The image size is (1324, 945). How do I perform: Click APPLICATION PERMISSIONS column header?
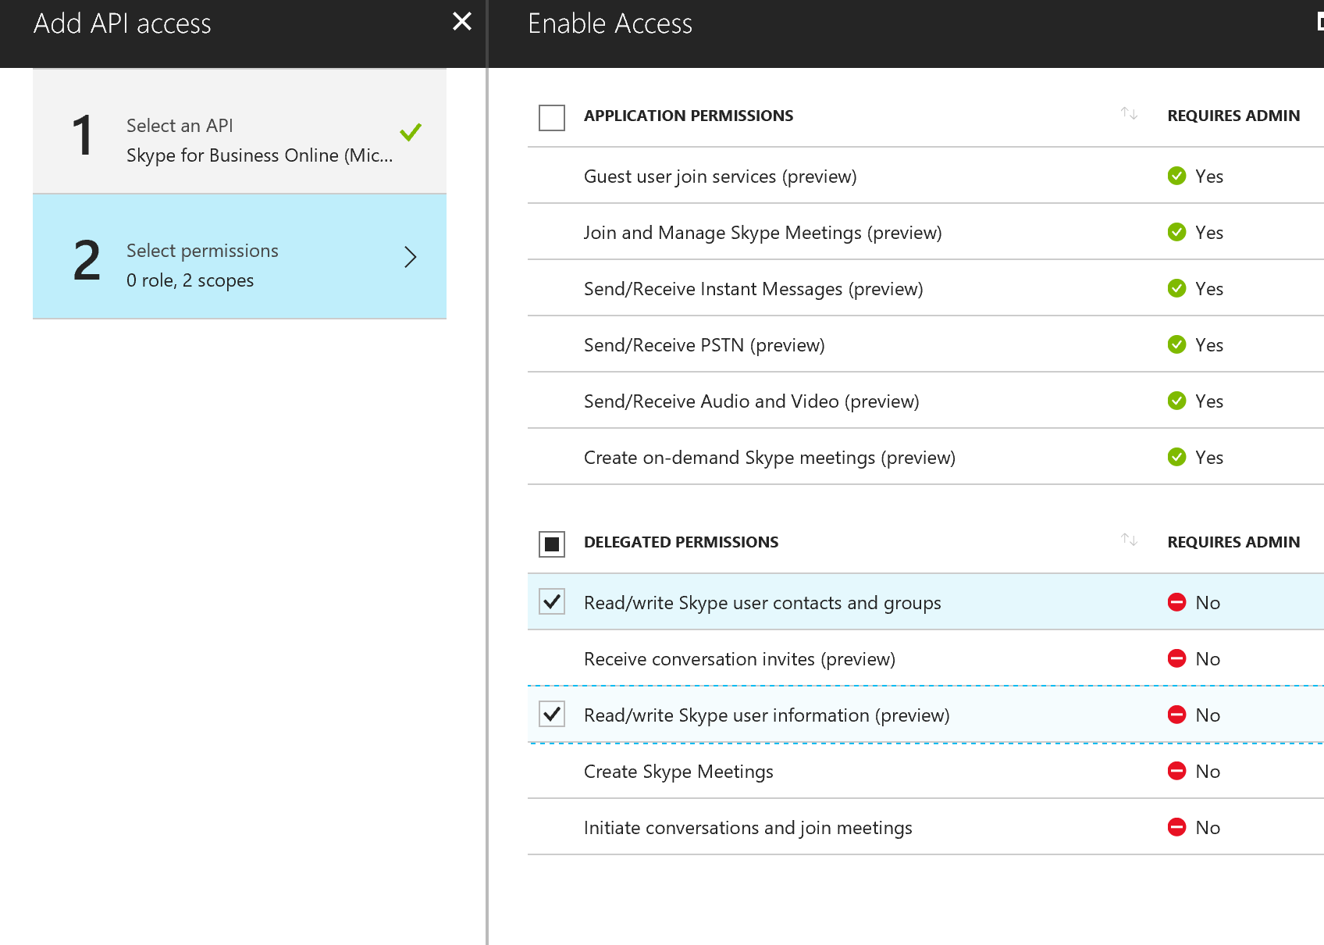pyautogui.click(x=689, y=116)
